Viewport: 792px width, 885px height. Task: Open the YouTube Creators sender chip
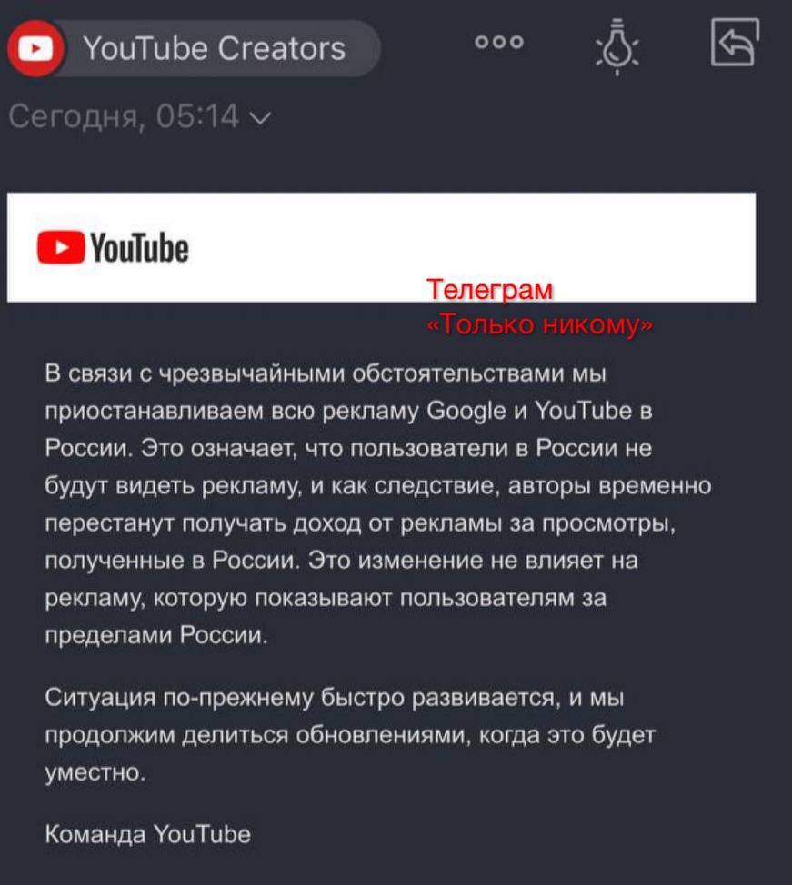(x=194, y=48)
